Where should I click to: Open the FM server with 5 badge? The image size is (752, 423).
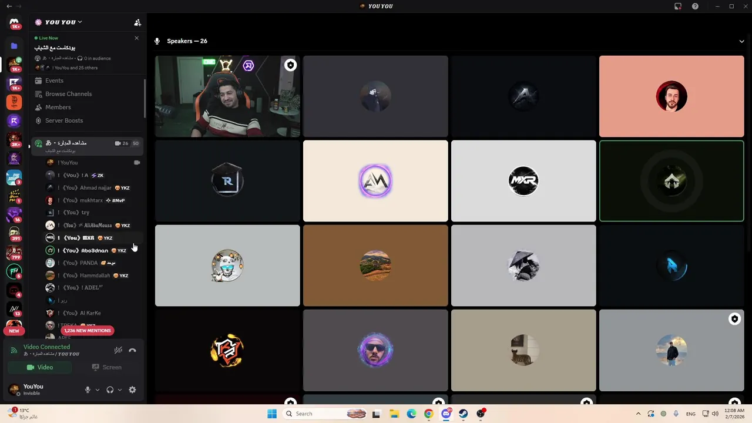point(14,271)
